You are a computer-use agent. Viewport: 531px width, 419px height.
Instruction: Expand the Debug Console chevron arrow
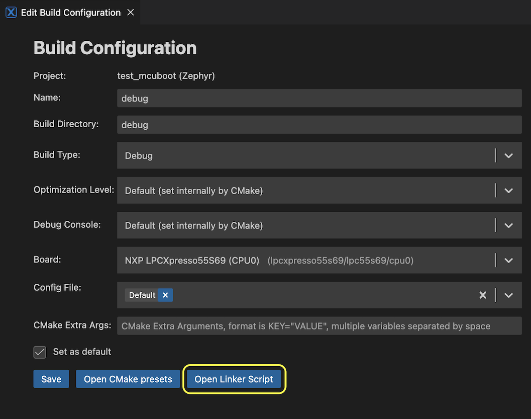pyautogui.click(x=508, y=225)
